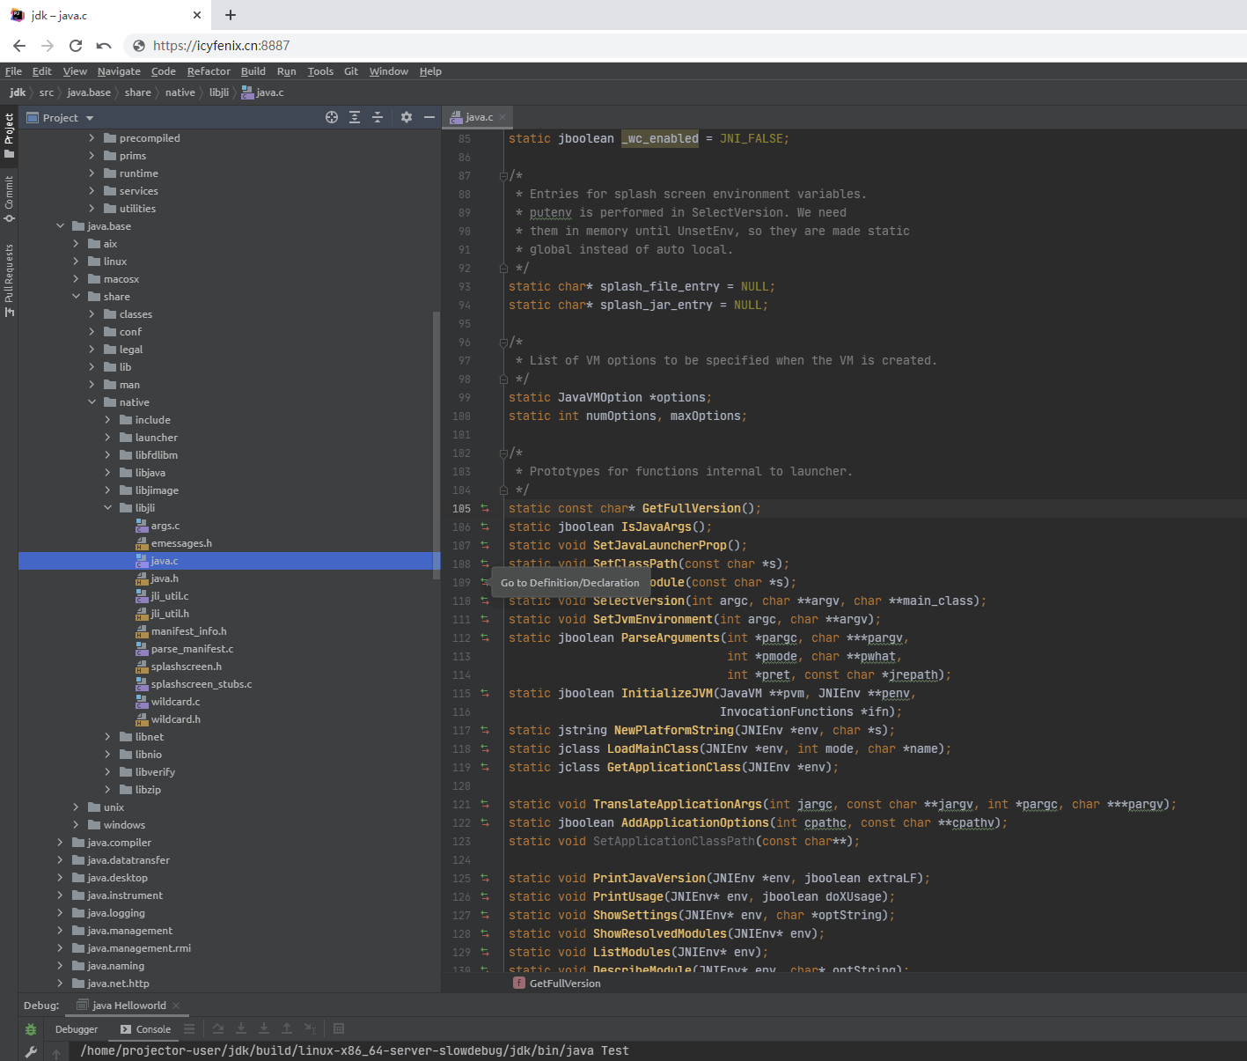Click the browser back arrow

[x=19, y=46]
